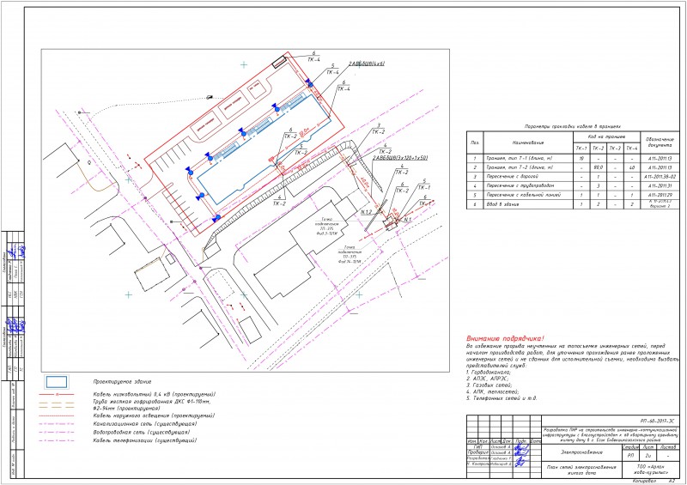Click the blue rectangle legend symbol for designed building
This screenshot has width=687, height=485.
click(x=57, y=382)
